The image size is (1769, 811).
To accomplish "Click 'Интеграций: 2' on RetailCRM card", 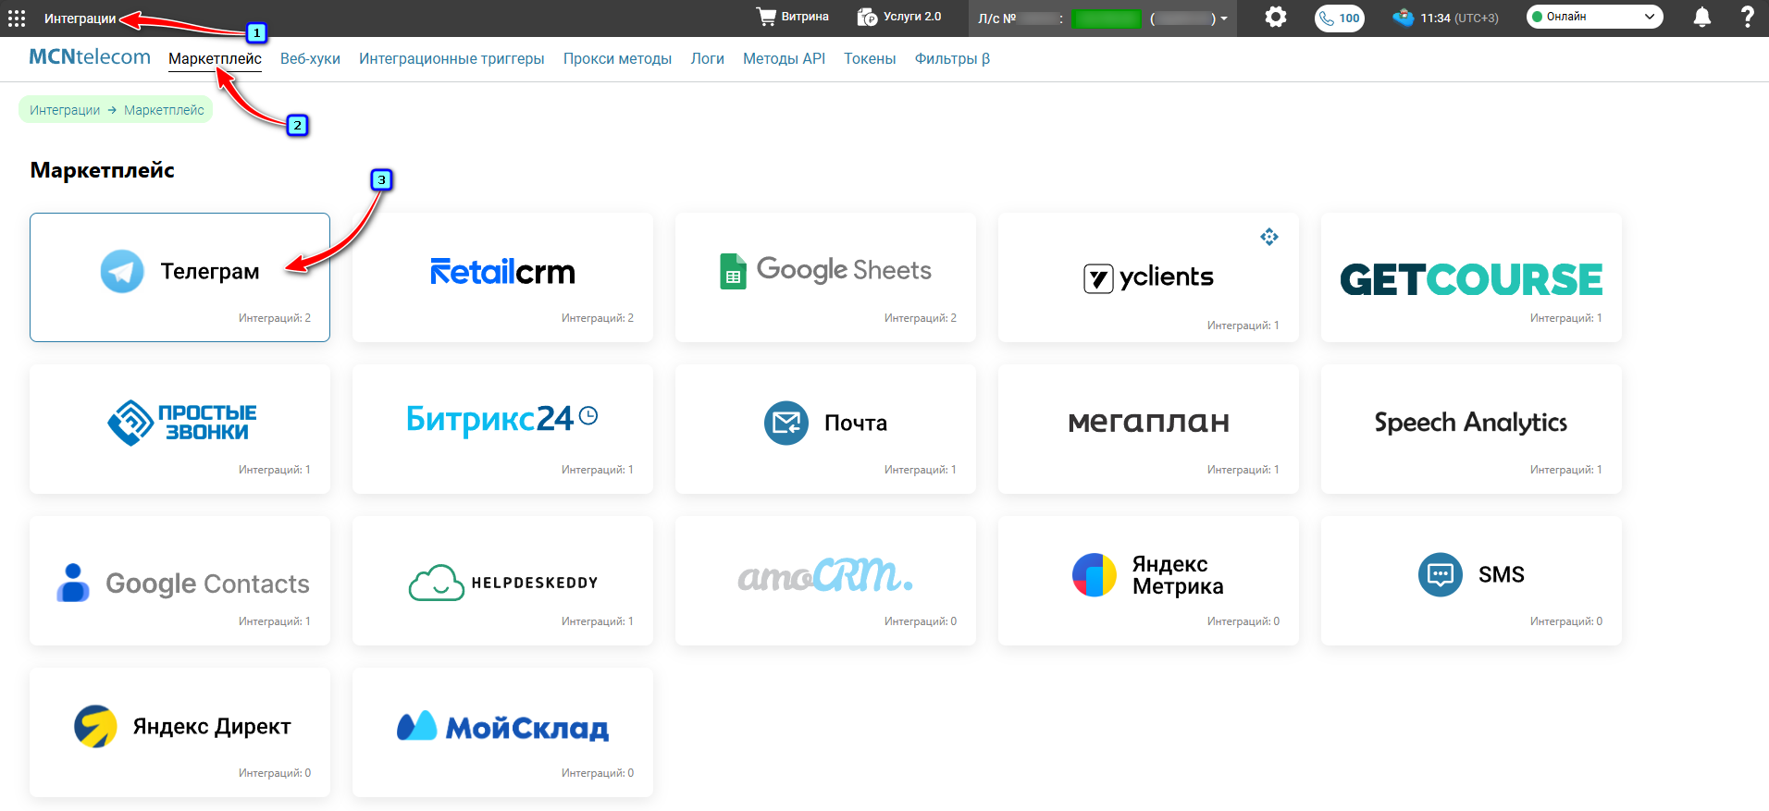I will tap(598, 318).
